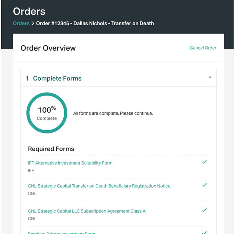
Task: Click breadcrumb chevron arrow after Orders
Action: (33, 23)
